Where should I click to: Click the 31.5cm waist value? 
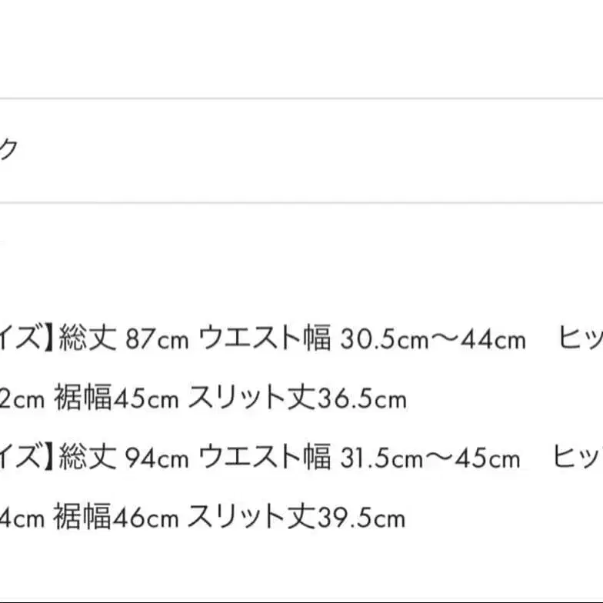375,458
